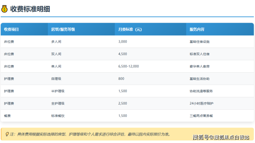The height and width of the screenshot is (143, 255).
Task: Click the 双人间 room type cell
Action: point(56,54)
